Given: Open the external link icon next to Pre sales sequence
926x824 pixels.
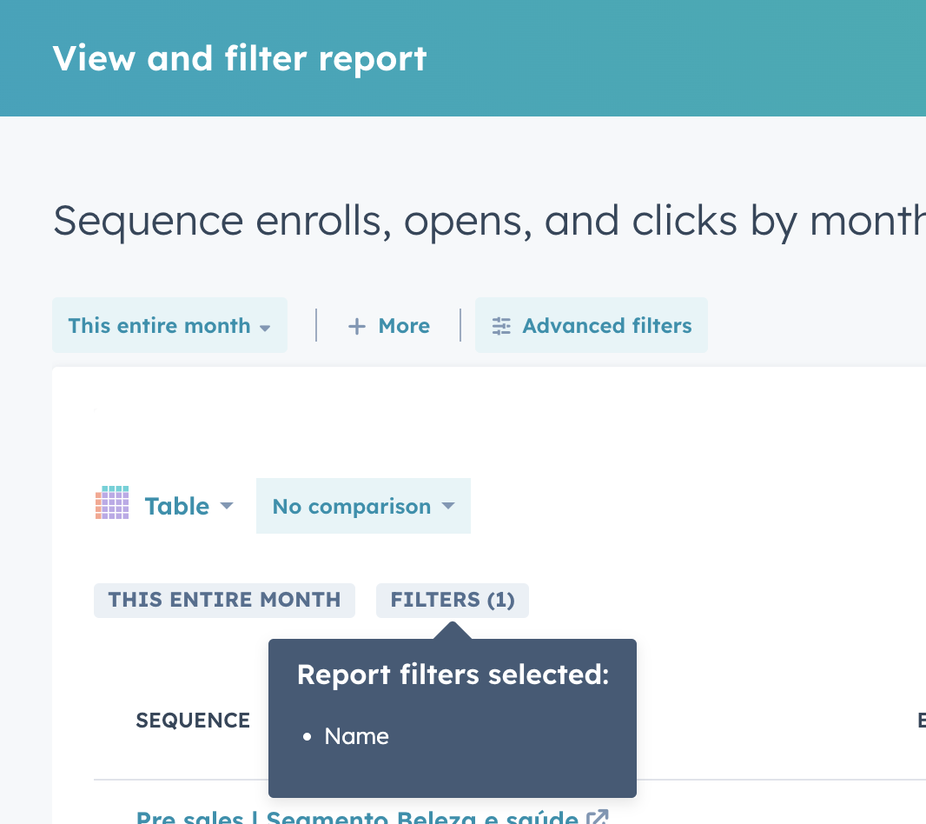Looking at the screenshot, I should pyautogui.click(x=598, y=816).
